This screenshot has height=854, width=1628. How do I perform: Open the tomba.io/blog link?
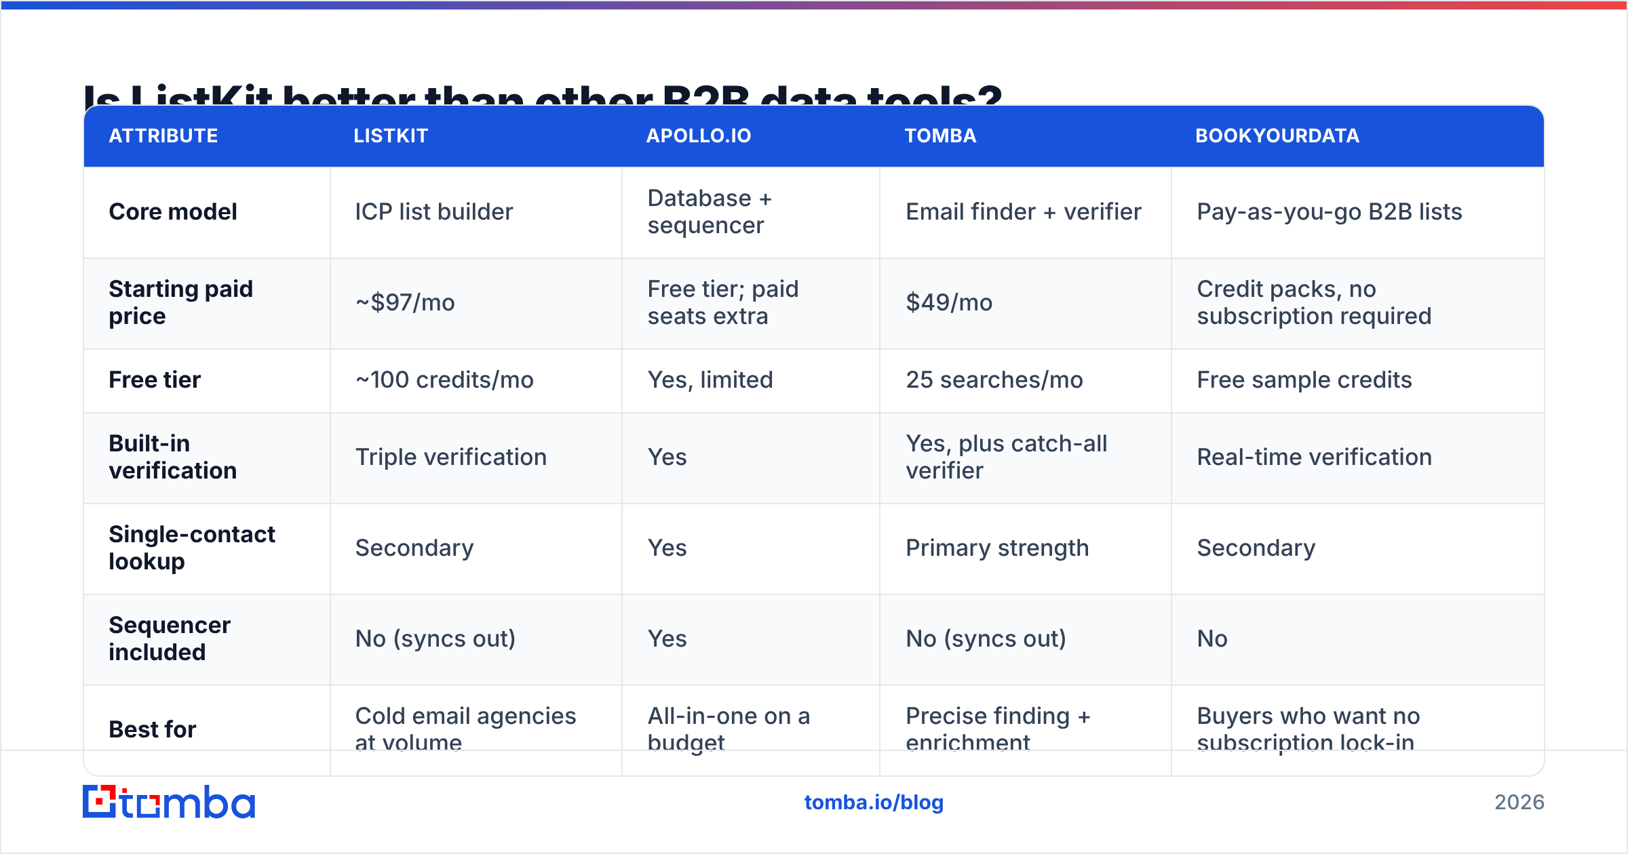pos(874,802)
